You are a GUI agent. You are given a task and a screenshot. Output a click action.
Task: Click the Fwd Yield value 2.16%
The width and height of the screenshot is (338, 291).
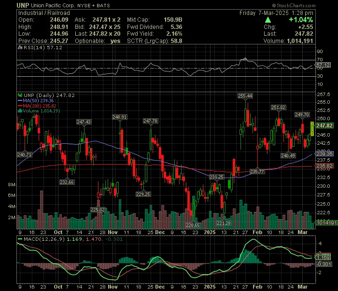click(174, 34)
